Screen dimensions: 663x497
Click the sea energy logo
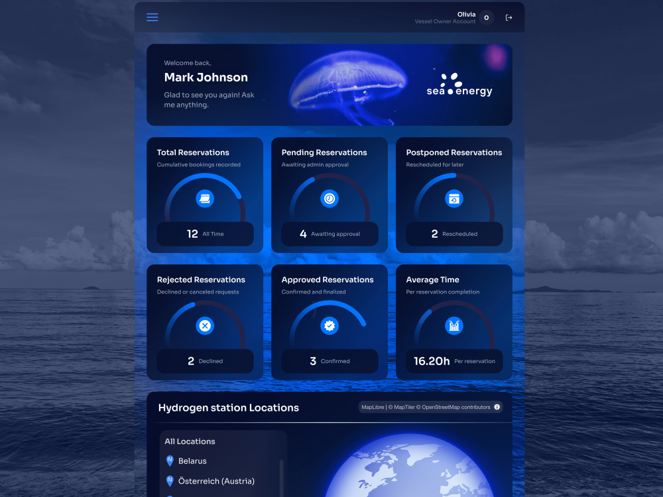click(x=459, y=85)
